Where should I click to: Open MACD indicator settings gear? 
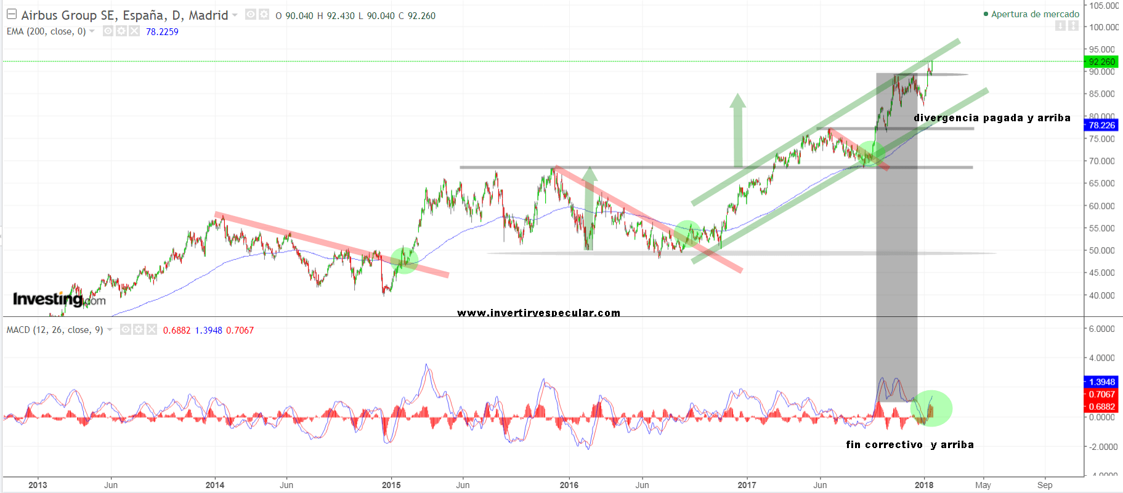139,329
